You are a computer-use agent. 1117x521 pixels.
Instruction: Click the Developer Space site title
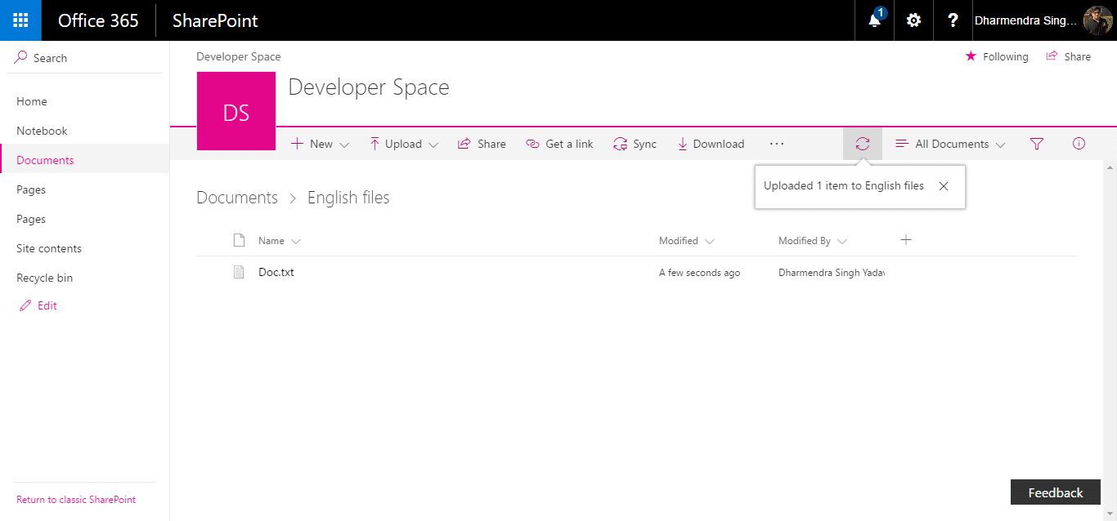tap(369, 87)
